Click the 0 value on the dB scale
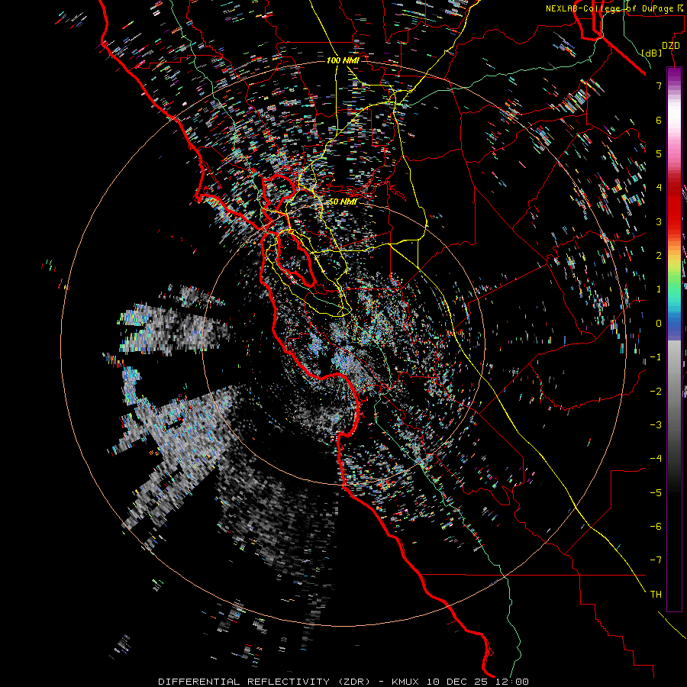The image size is (687, 687). click(x=659, y=324)
